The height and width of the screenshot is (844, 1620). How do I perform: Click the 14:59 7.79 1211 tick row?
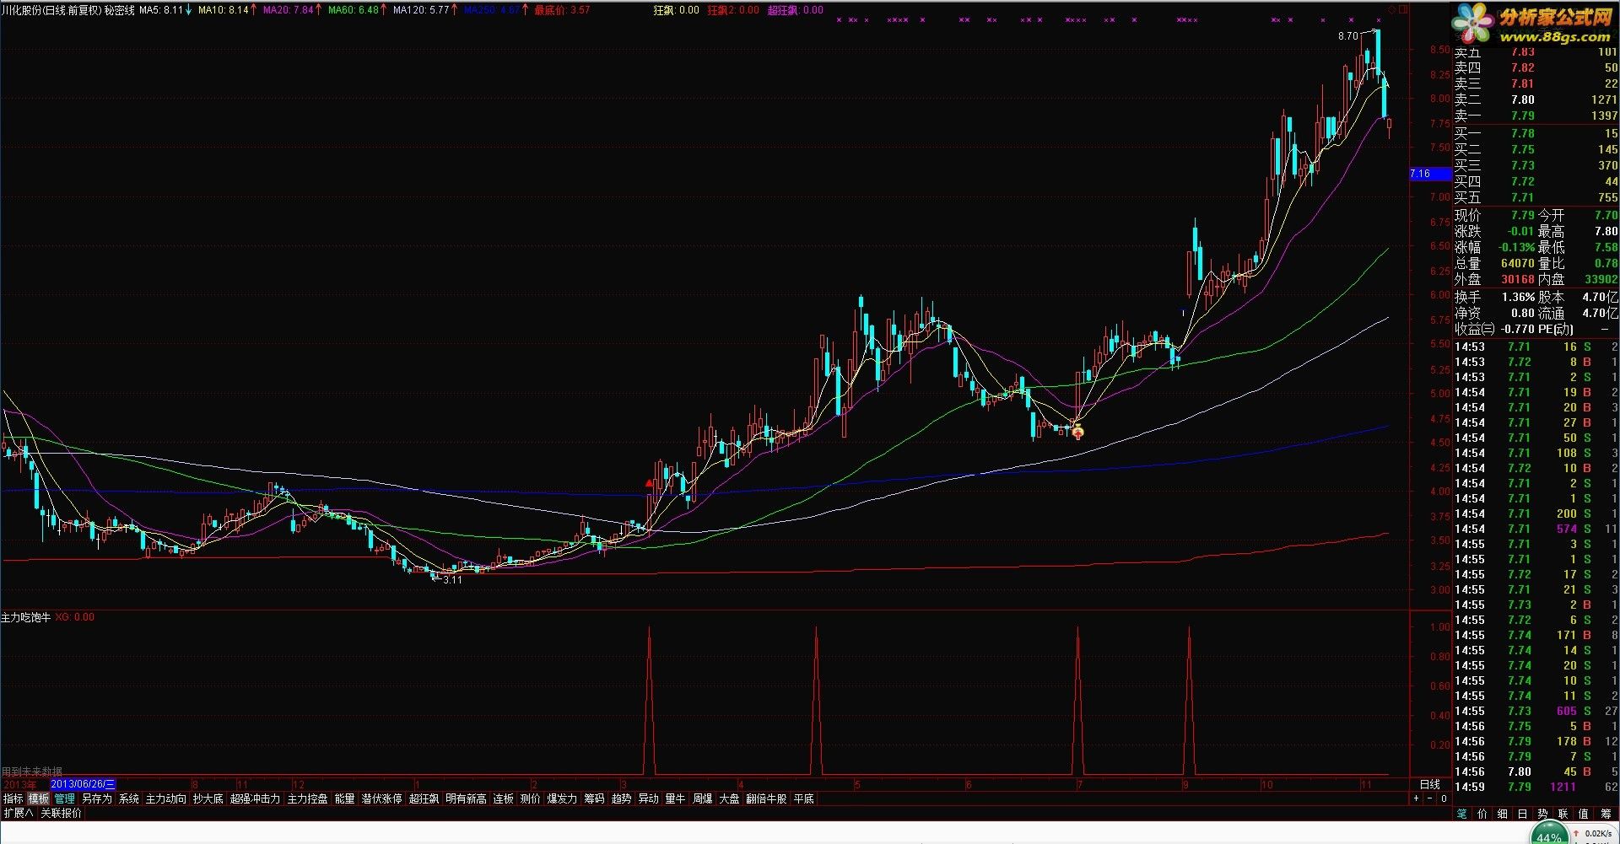[x=1536, y=787]
